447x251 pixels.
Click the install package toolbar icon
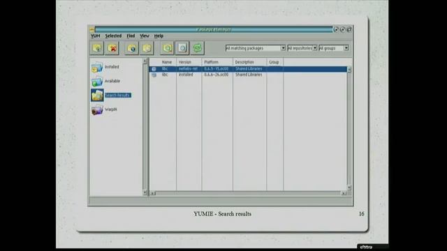(97, 48)
